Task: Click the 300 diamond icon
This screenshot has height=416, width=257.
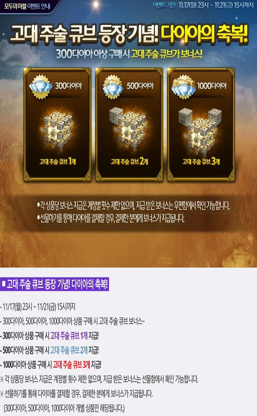Action: 40,87
